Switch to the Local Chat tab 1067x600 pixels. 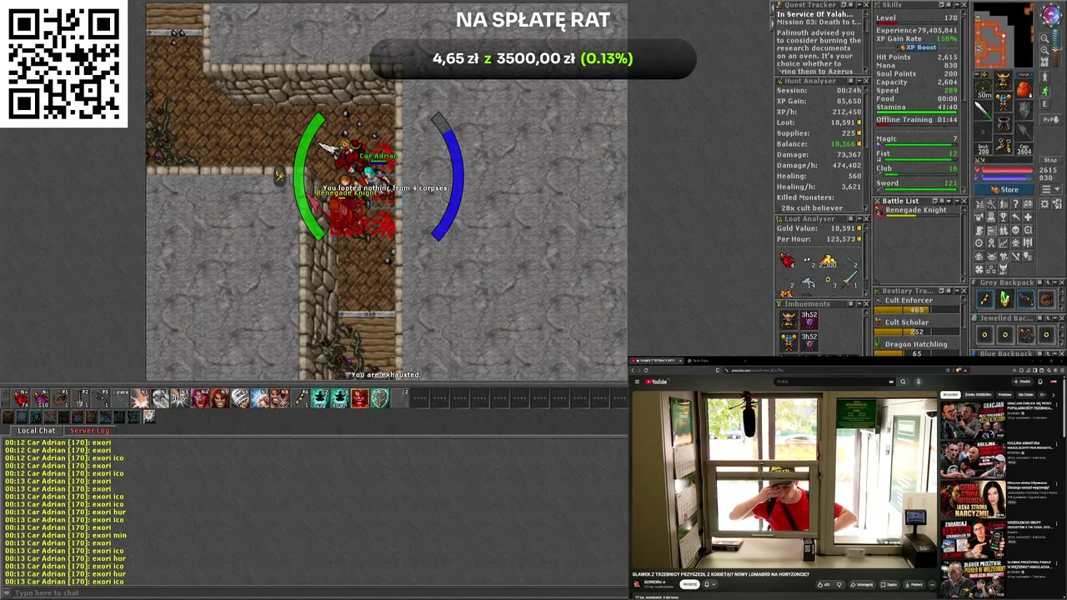[36, 431]
